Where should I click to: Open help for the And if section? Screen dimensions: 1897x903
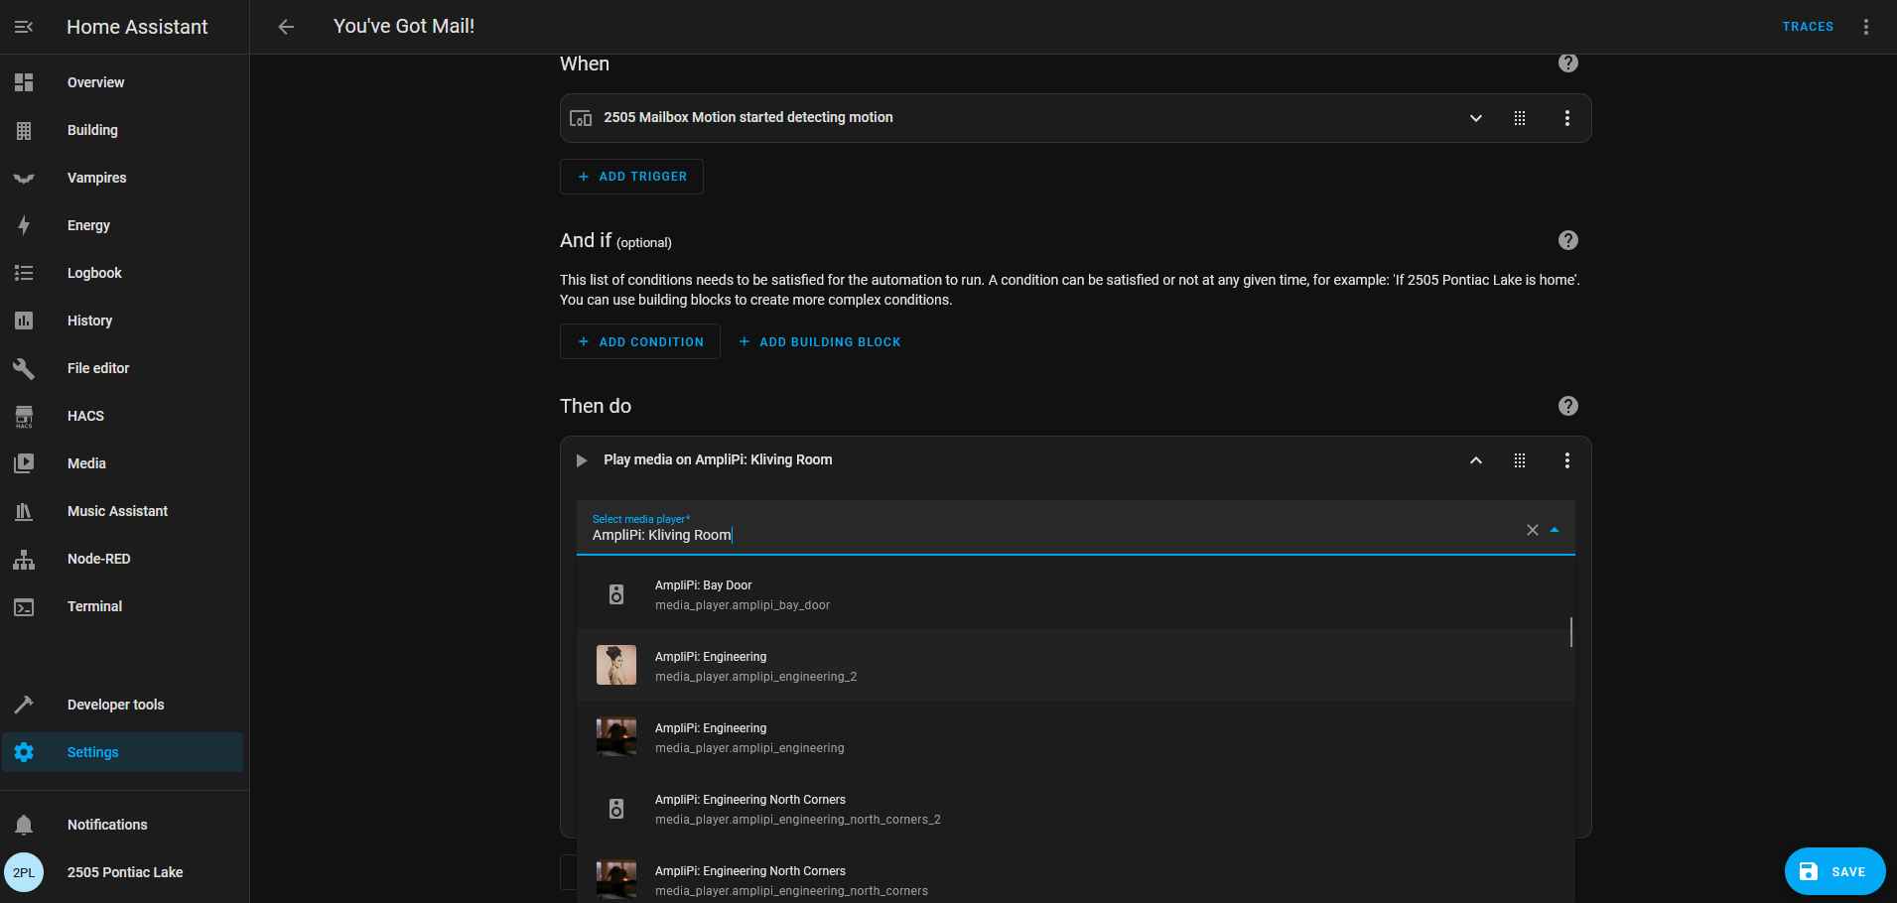pyautogui.click(x=1568, y=240)
